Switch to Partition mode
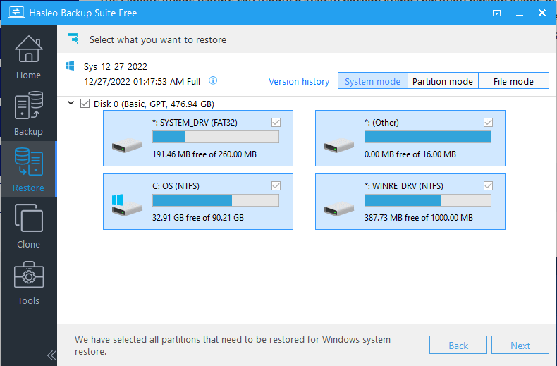 pyautogui.click(x=442, y=81)
